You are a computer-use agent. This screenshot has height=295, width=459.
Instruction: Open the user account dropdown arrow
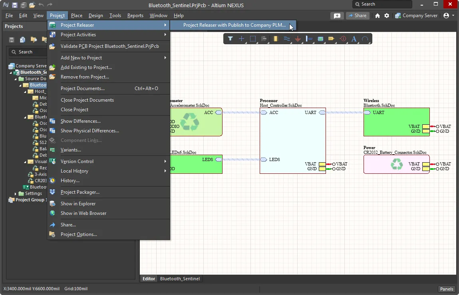point(453,16)
